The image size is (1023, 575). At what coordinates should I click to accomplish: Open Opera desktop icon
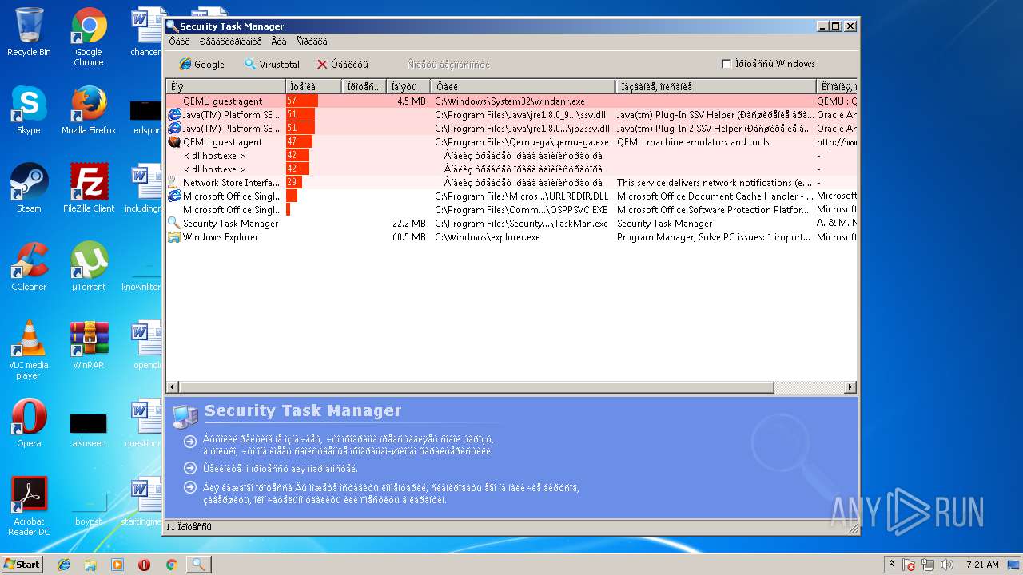pos(29,423)
